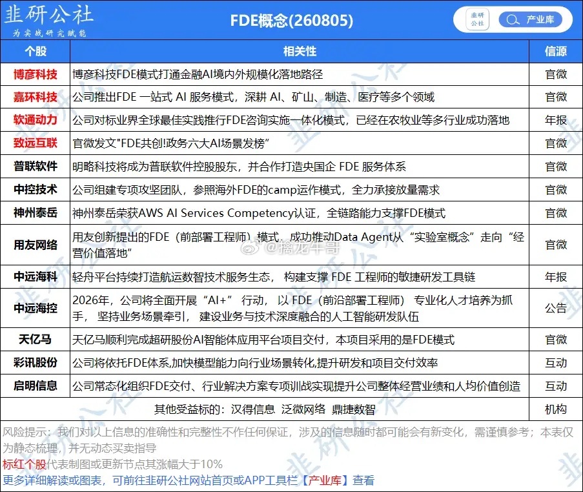Screen dimensions: 583x492
Task: Click 天亿马顺利完成超研股份AI智能体 description
Action: point(263,340)
